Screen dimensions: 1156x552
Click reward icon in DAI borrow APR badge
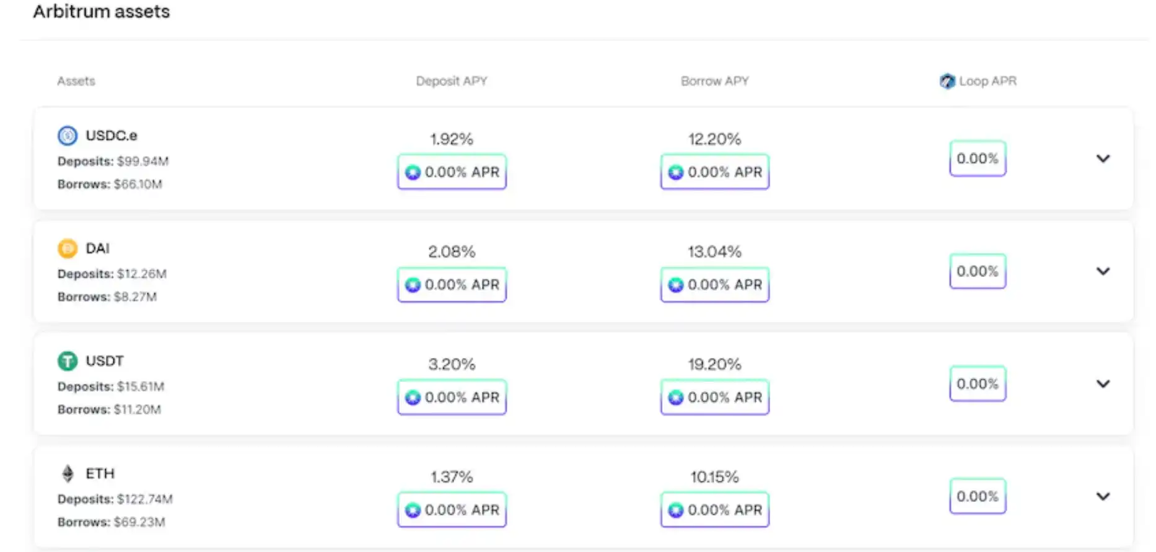676,285
